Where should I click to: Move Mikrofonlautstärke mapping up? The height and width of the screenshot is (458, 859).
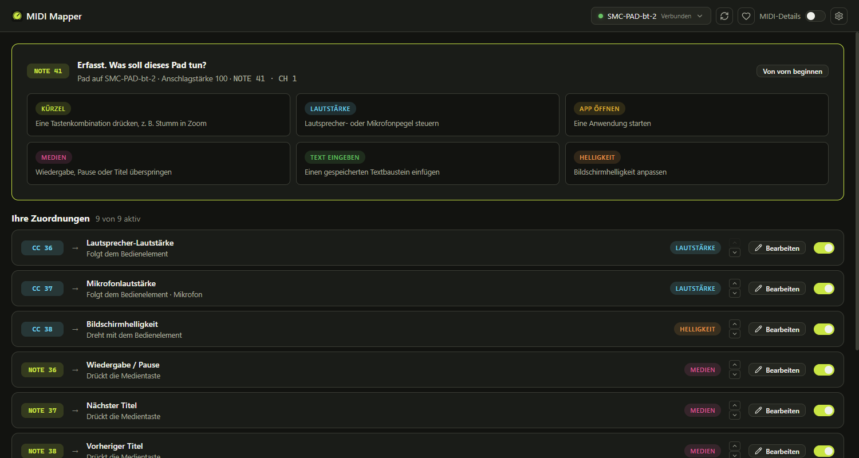735,283
